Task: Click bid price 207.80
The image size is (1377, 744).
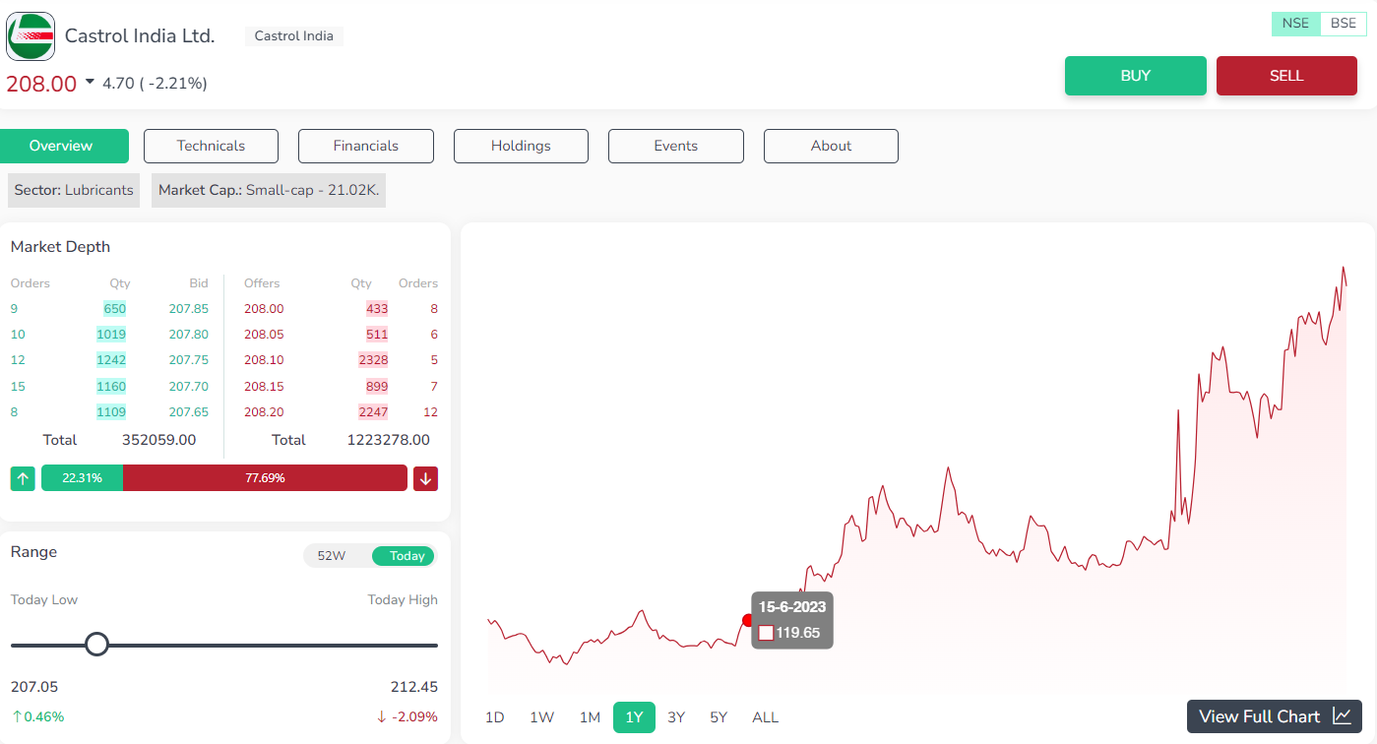Action: point(189,334)
